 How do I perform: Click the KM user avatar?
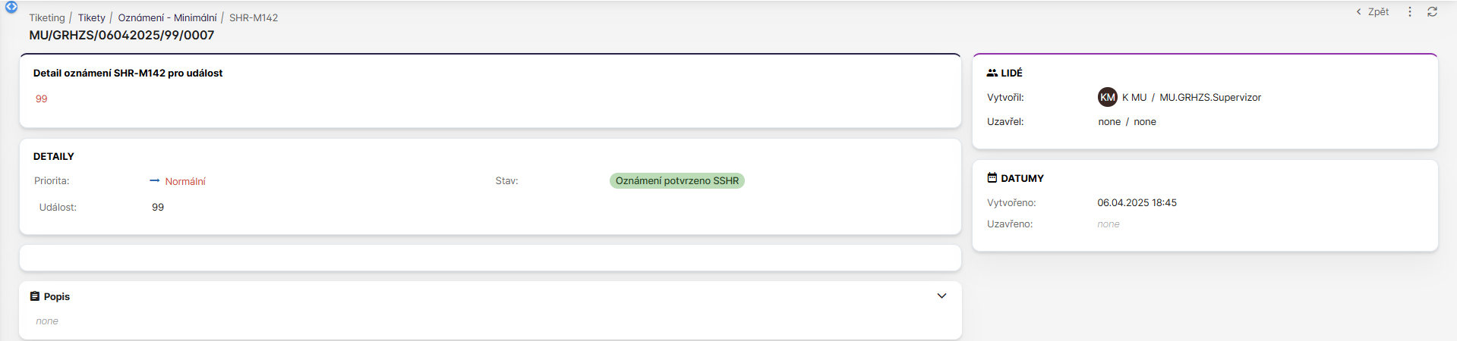(1108, 97)
